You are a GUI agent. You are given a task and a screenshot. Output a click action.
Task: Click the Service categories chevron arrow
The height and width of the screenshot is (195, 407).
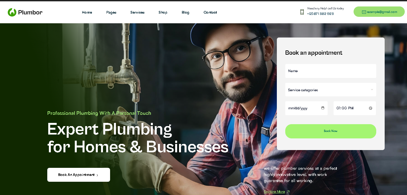[372, 90]
